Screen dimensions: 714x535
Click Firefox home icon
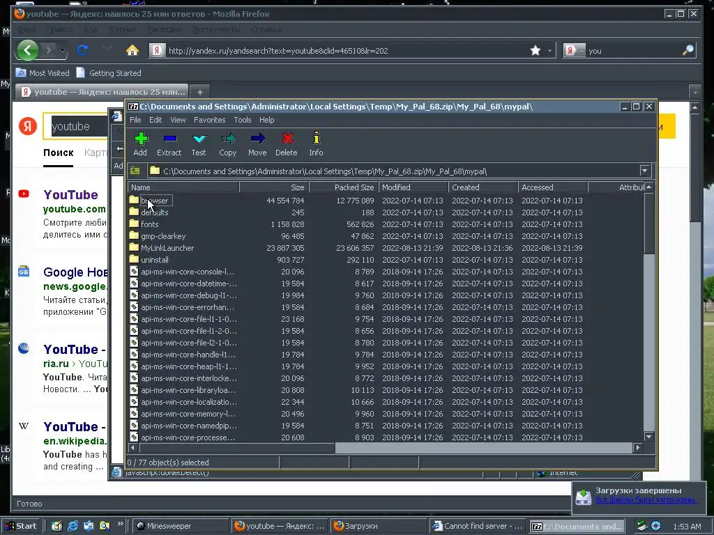[132, 50]
